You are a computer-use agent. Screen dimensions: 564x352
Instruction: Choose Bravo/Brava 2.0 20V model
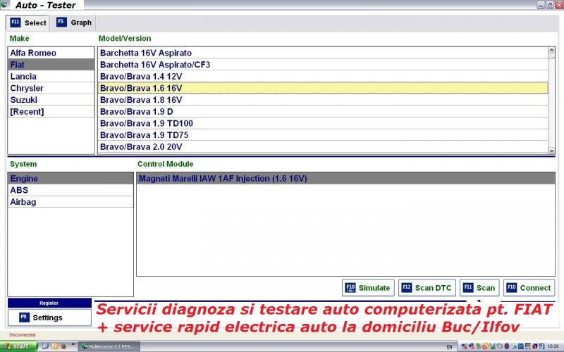(x=323, y=147)
